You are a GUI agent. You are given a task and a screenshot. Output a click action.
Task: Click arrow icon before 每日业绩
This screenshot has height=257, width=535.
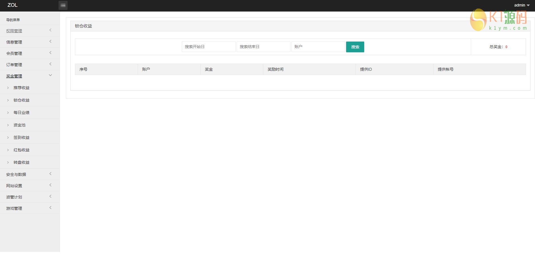click(x=8, y=113)
